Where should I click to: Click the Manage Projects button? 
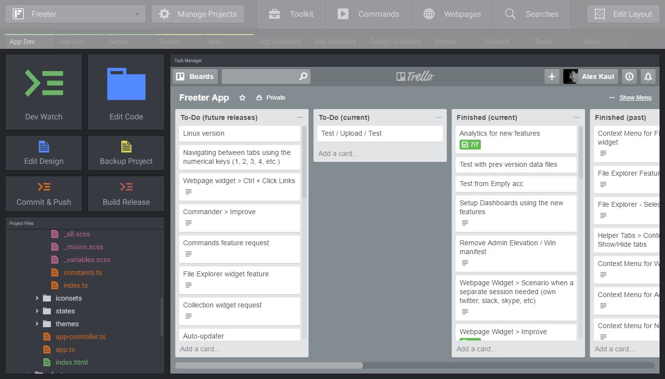pyautogui.click(x=198, y=14)
